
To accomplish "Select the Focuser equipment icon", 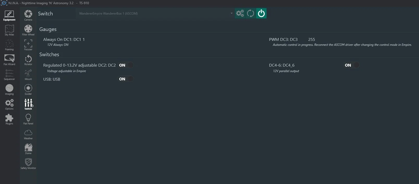I will click(x=28, y=45).
